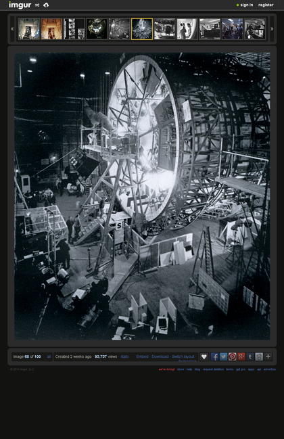
Task: Open the sign in link
Action: pos(247,5)
